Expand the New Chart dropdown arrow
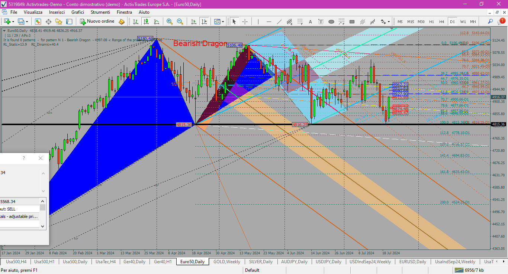This screenshot has width=508, height=274. [13, 22]
